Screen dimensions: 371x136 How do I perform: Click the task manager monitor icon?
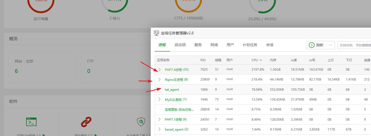click(x=156, y=33)
